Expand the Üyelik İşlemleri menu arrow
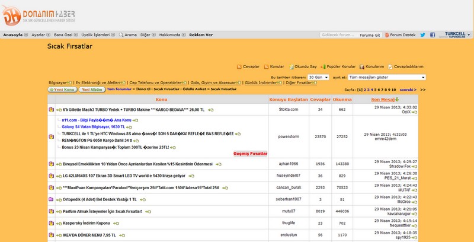 [113, 35]
